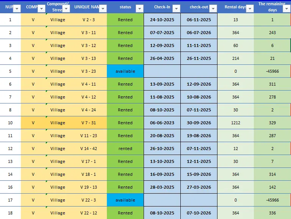Select check-out date 12-11-2025
The width and height of the screenshot is (291, 219).
pos(199,161)
